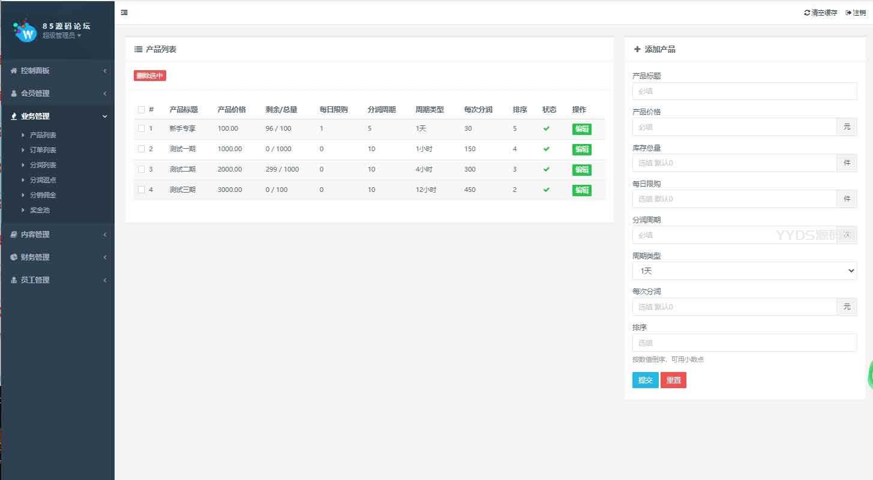Image resolution: width=873 pixels, height=480 pixels.
Task: Check the box for row 测试二期
Action: point(141,169)
